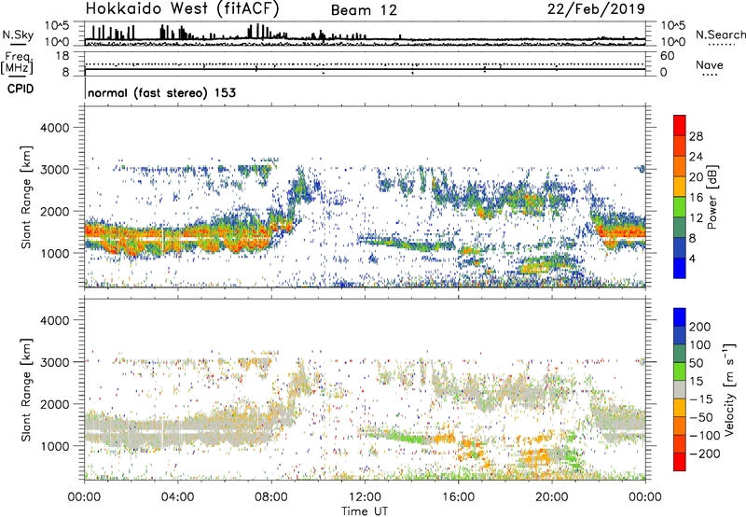Image resolution: width=746 pixels, height=517 pixels.
Task: Click the velocity panel "Slant Range [km]" label
Action: (26, 390)
